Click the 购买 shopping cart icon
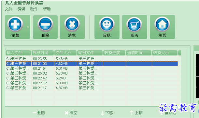This screenshot has height=118, width=199. [135, 24]
